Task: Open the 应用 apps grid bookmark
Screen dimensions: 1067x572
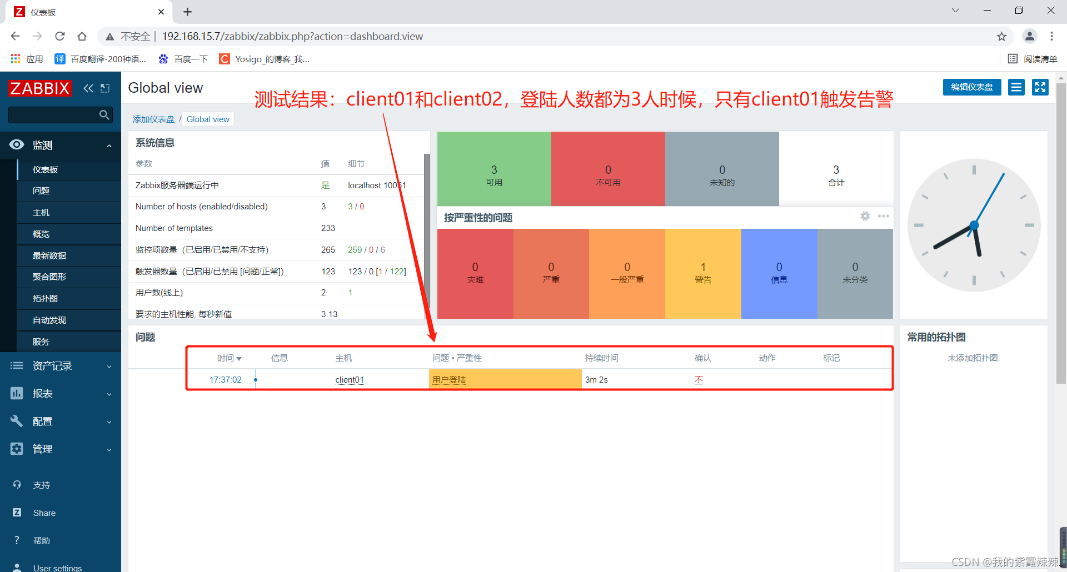Action: 27,59
